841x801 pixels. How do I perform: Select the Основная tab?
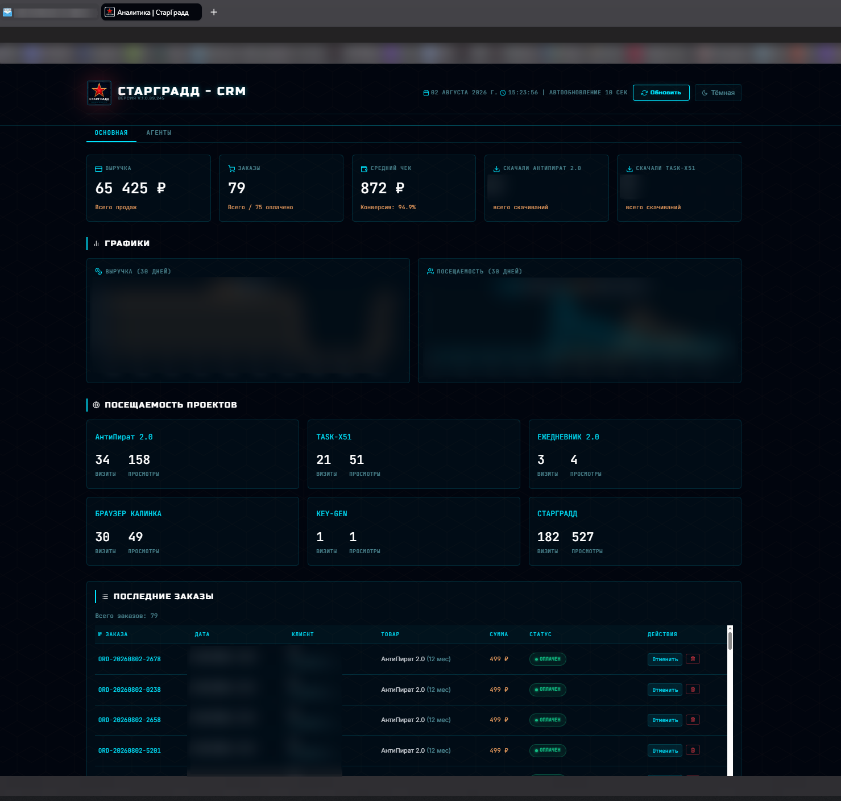pos(111,133)
